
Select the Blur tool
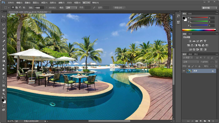click(4, 65)
